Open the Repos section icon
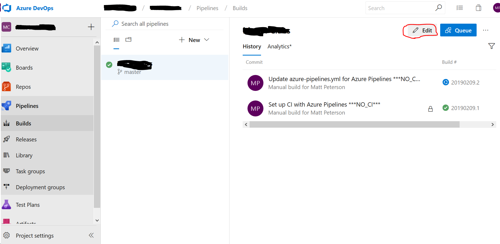Image resolution: width=500 pixels, height=244 pixels. 6,87
